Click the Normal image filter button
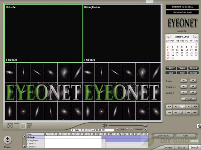Viewport: 201px width, 150px height. (x=193, y=68)
